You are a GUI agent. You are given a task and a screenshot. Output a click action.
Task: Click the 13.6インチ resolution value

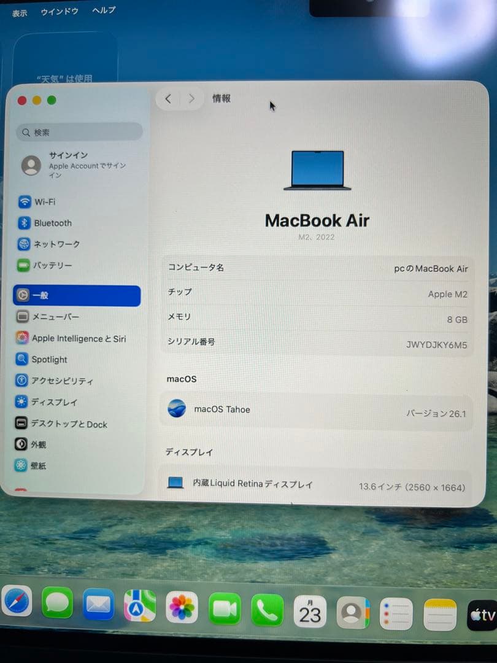412,487
